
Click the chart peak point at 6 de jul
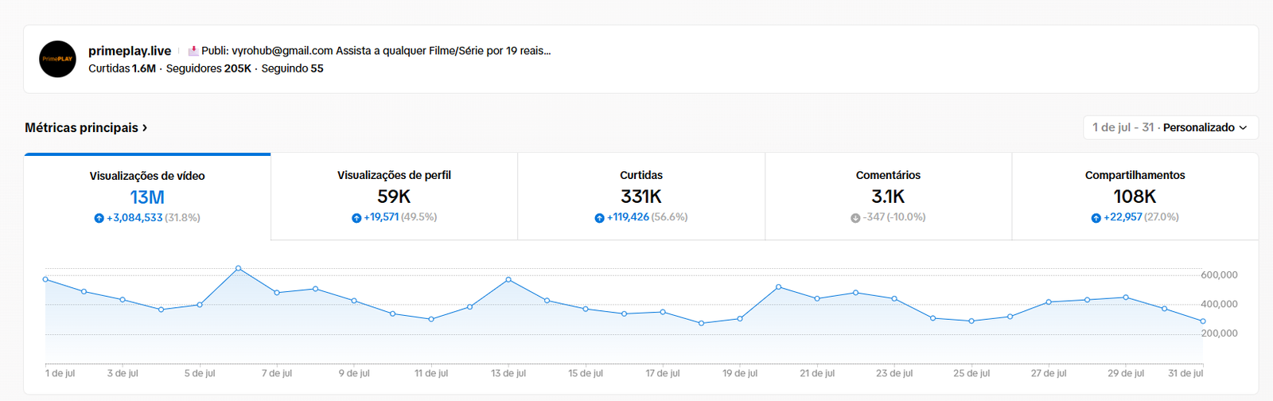238,268
